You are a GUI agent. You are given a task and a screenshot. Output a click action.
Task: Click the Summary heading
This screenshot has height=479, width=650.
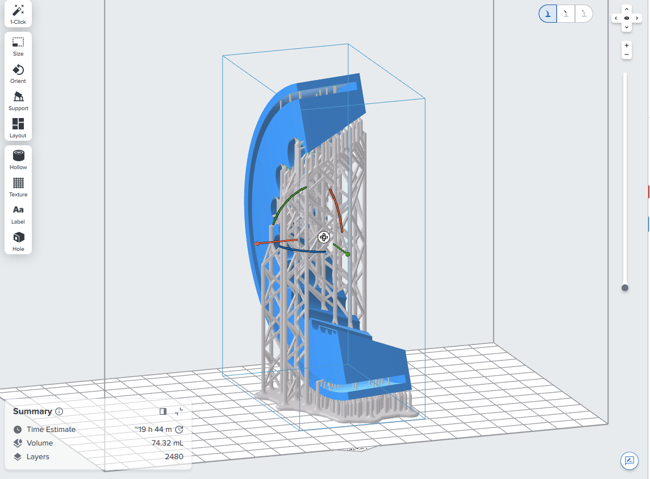point(32,411)
